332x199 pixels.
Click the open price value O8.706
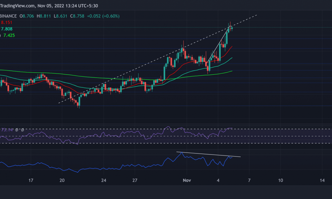pyautogui.click(x=27, y=16)
